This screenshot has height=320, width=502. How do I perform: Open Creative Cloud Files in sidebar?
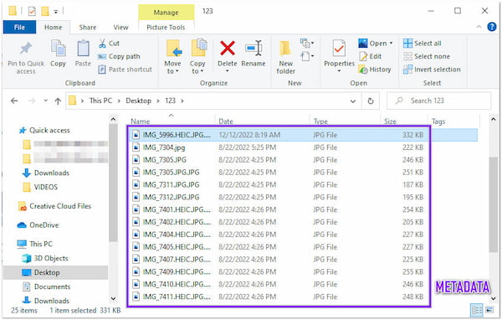coord(54,206)
